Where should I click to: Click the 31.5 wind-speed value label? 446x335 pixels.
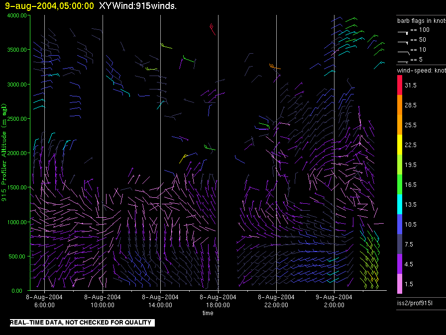click(411, 85)
